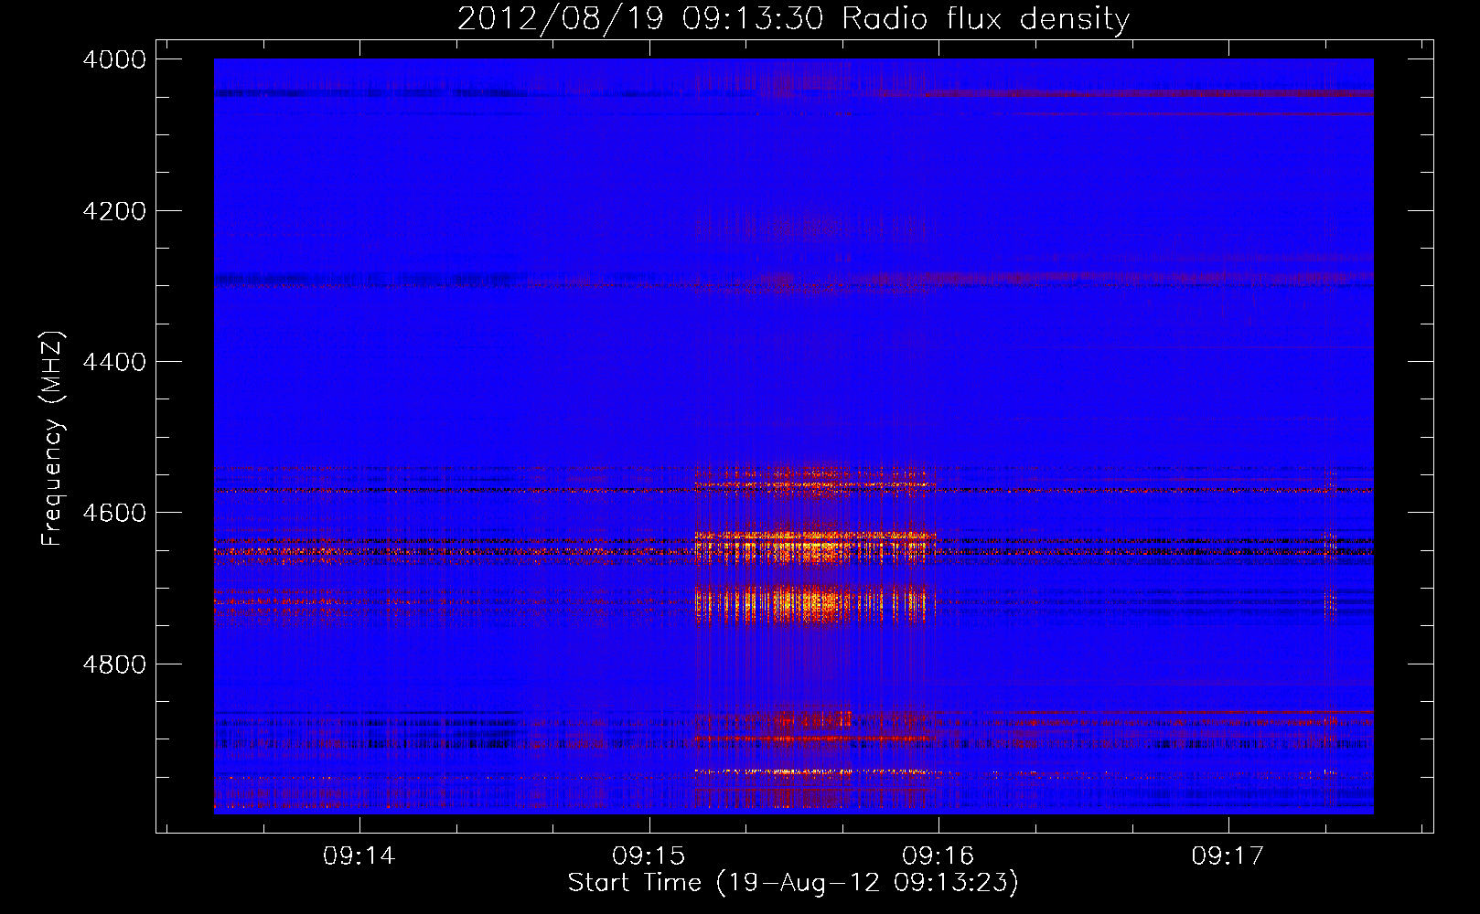Select the 4600 frequency axis label
This screenshot has height=914, width=1480.
click(114, 513)
